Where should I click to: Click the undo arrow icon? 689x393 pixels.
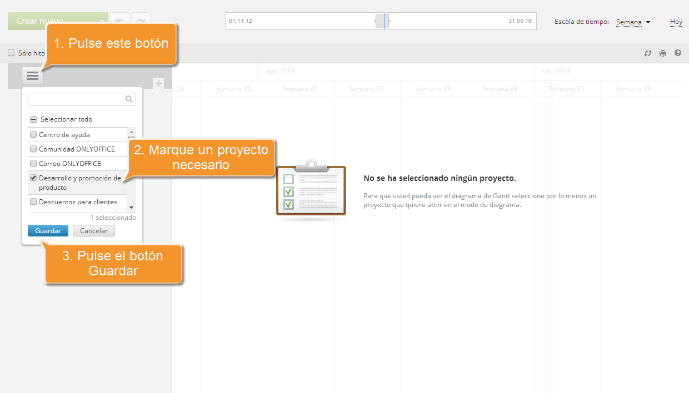click(x=119, y=21)
